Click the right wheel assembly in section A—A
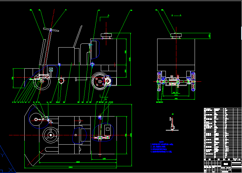The image size is (242, 173). [x=193, y=82]
